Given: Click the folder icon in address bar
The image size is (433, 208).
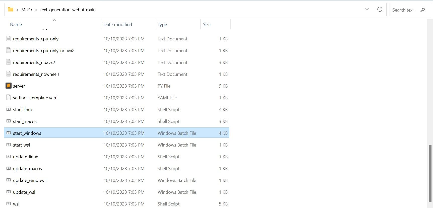Looking at the screenshot, I should (x=10, y=10).
